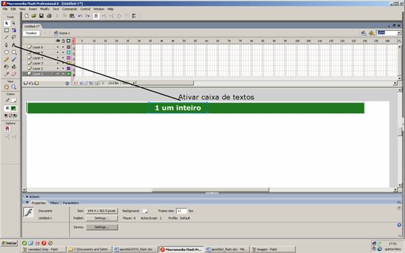Select the Pen tool
Screen dimensions: 405x253
click(x=7, y=45)
